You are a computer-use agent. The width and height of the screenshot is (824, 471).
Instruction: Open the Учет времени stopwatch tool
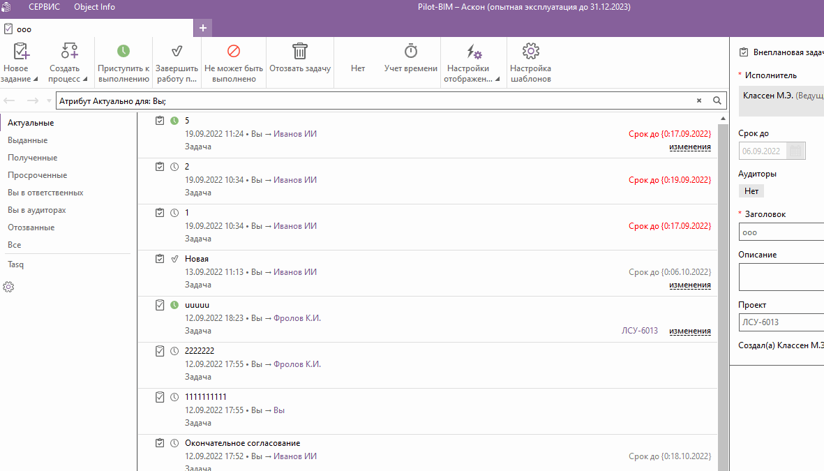(x=411, y=52)
